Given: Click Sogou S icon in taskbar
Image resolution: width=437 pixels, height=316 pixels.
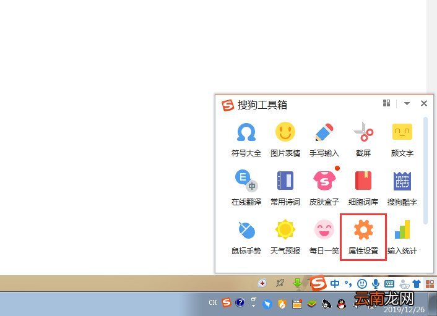Looking at the screenshot, I should tap(227, 302).
